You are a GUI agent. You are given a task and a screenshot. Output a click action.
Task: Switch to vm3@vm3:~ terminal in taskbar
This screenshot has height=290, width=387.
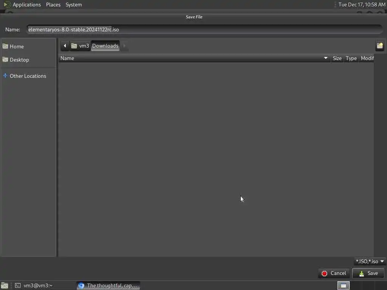point(45,285)
